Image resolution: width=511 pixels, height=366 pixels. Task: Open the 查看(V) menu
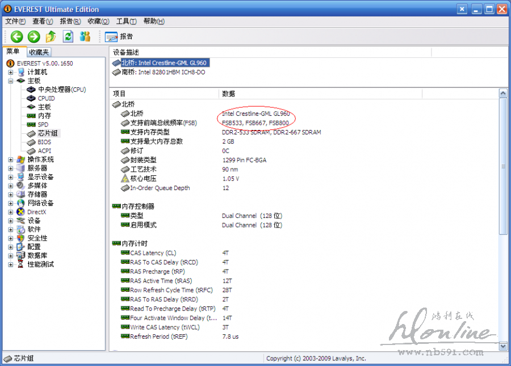click(43, 22)
